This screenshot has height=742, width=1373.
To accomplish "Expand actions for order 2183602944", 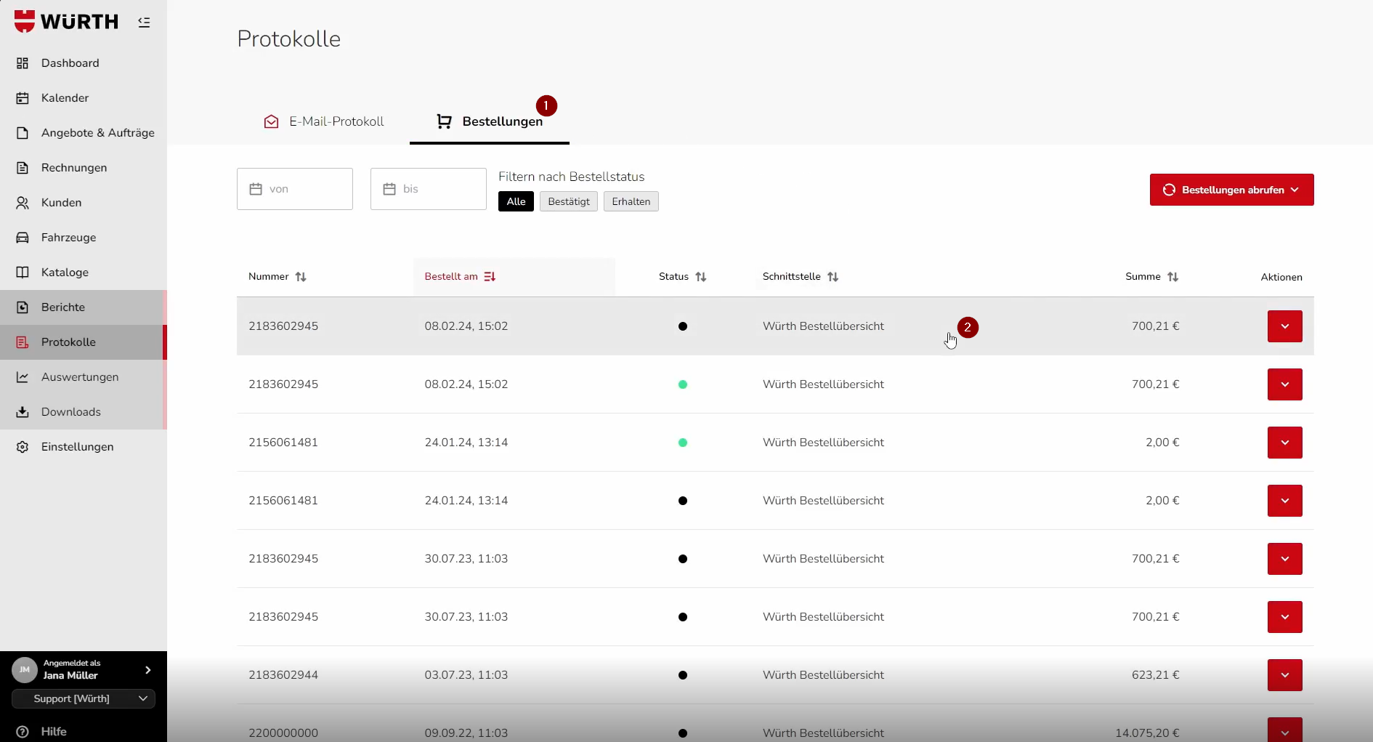I will point(1285,675).
